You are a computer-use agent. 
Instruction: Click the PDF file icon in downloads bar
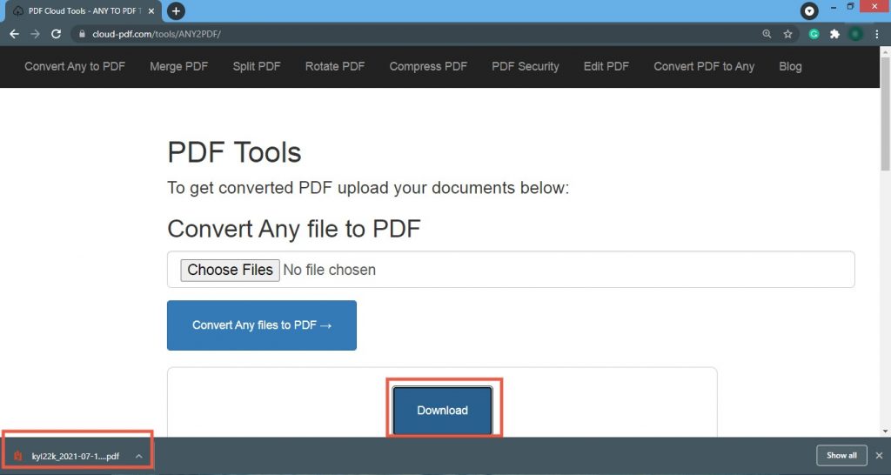coord(18,456)
